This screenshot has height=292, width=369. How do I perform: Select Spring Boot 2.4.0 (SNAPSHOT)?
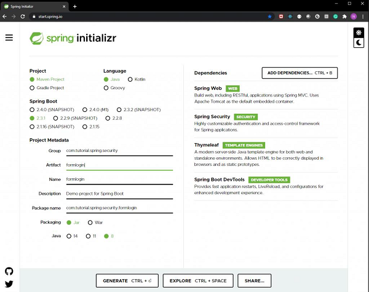[52, 109]
